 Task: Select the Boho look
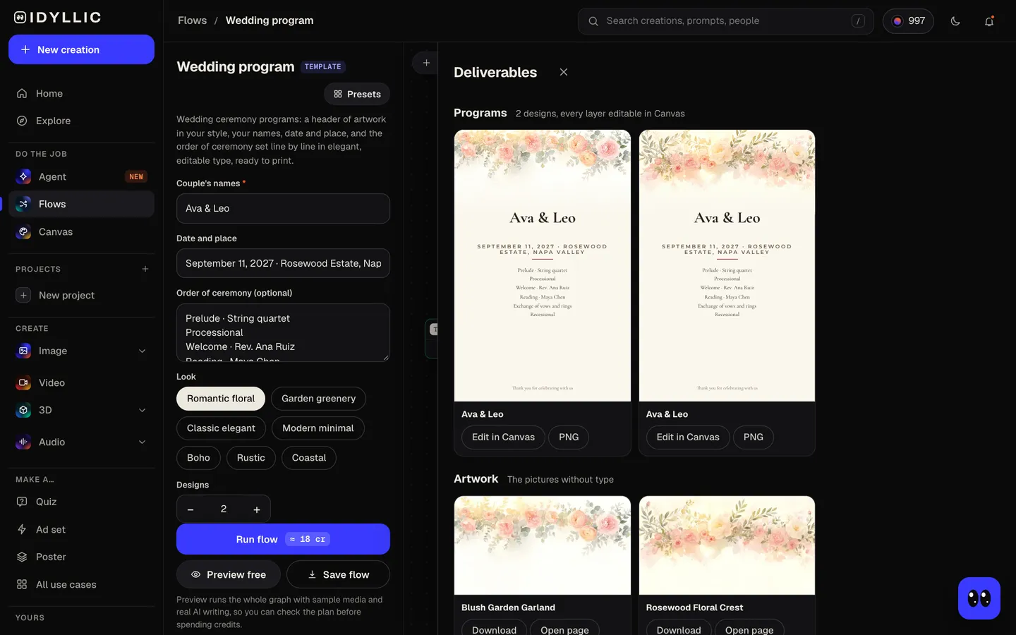pos(198,458)
